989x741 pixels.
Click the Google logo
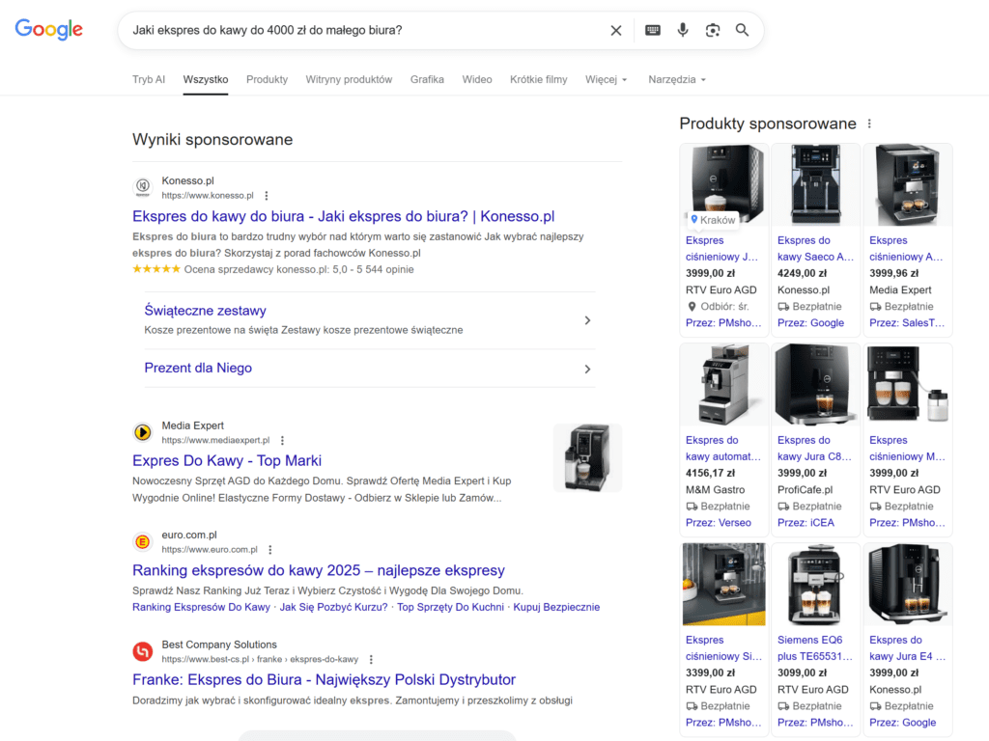(48, 29)
